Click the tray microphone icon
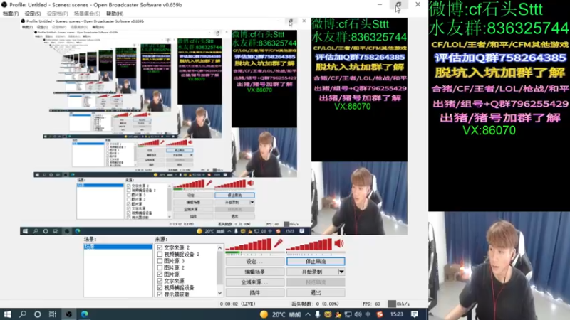This screenshot has height=320, width=570. click(318, 314)
